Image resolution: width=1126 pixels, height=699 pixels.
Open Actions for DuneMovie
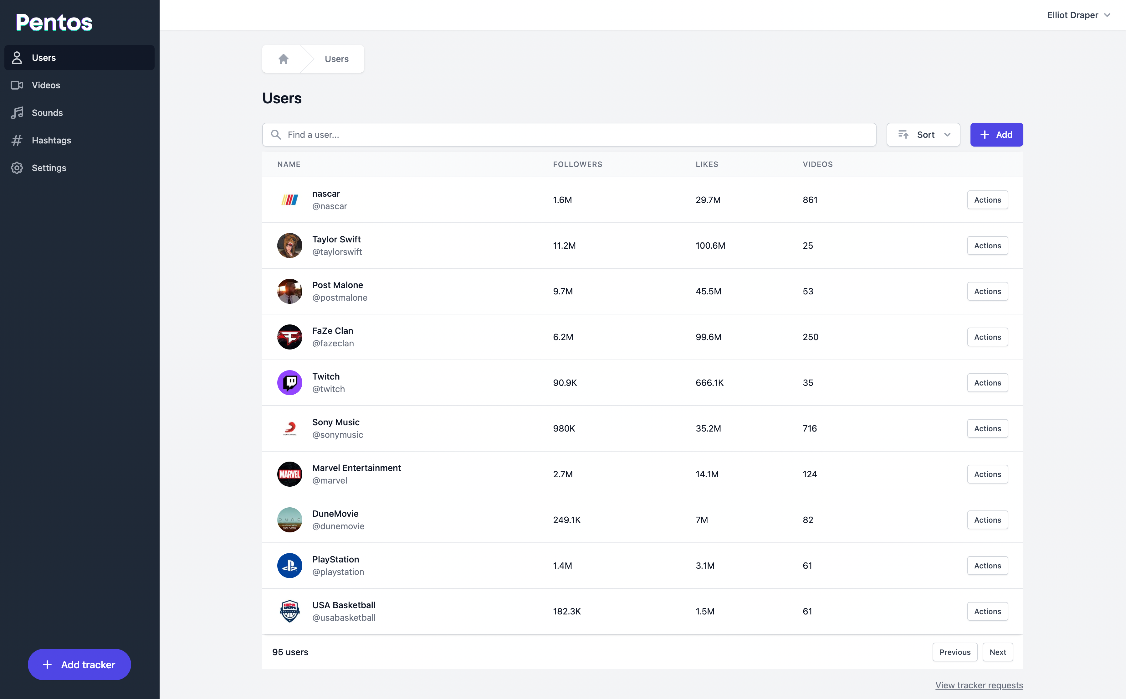click(x=987, y=520)
